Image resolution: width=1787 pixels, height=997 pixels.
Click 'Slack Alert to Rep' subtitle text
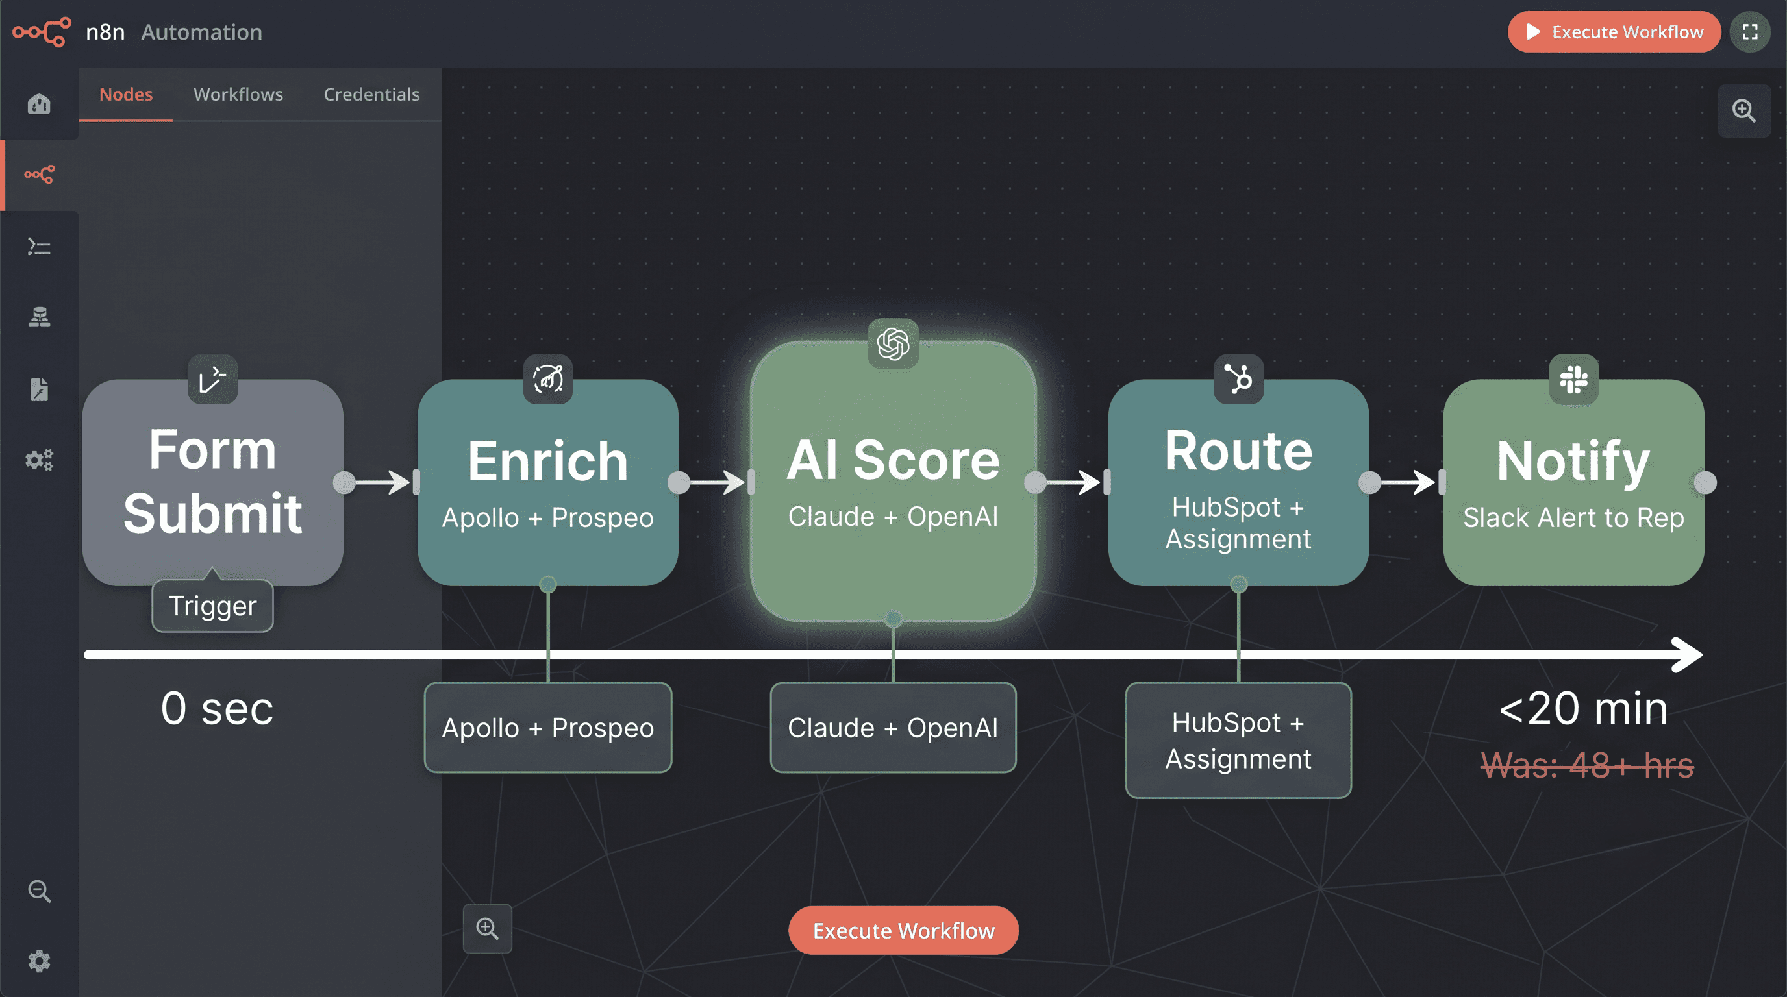(x=1573, y=518)
